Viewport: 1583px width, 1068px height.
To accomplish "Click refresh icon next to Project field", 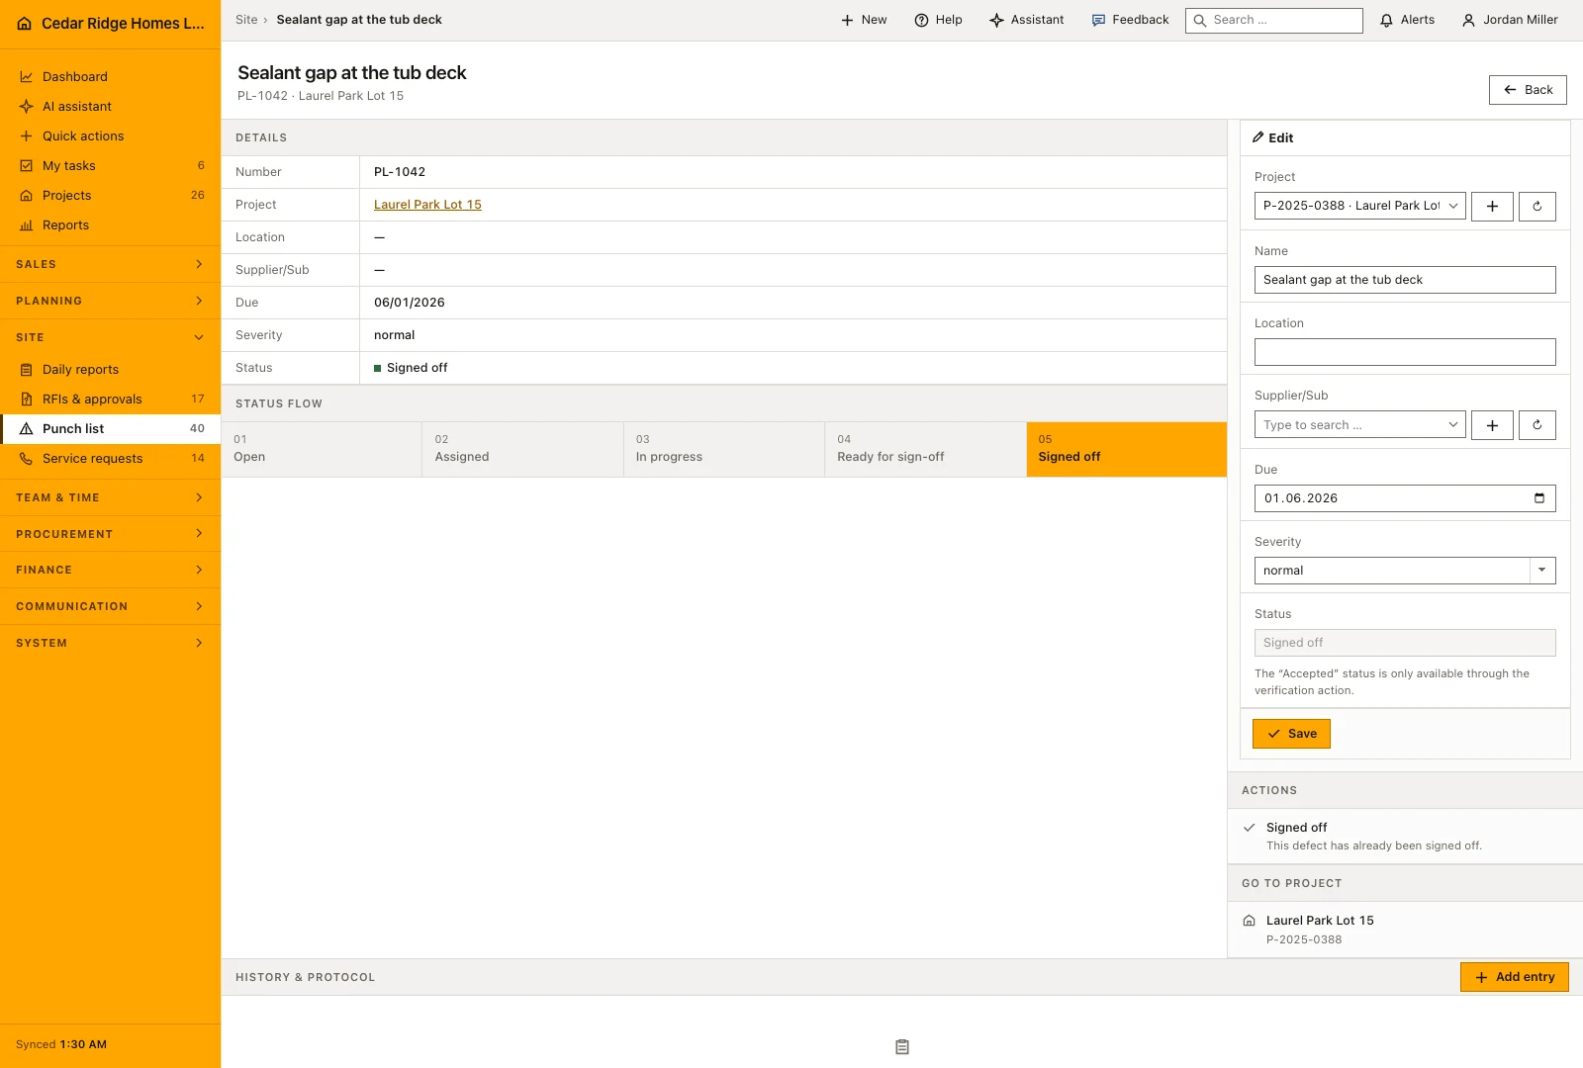I will pos(1537,206).
